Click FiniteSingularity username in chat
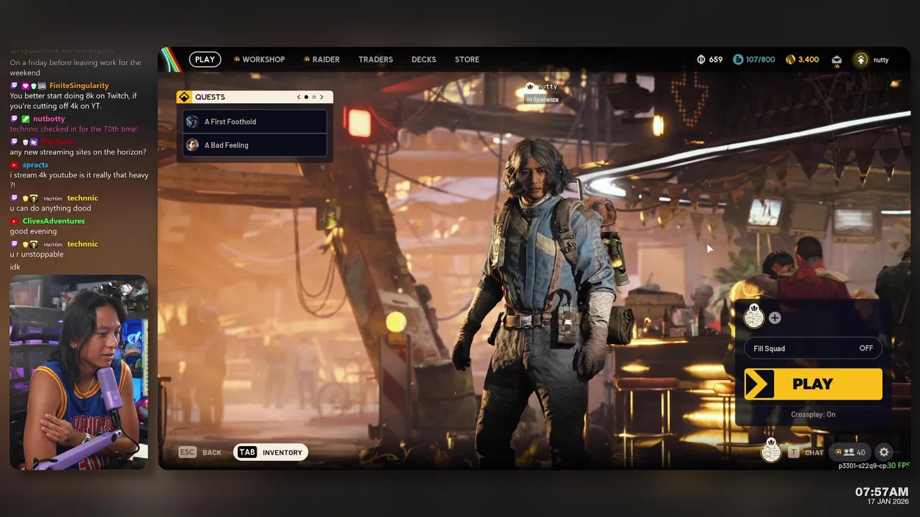 [x=79, y=85]
